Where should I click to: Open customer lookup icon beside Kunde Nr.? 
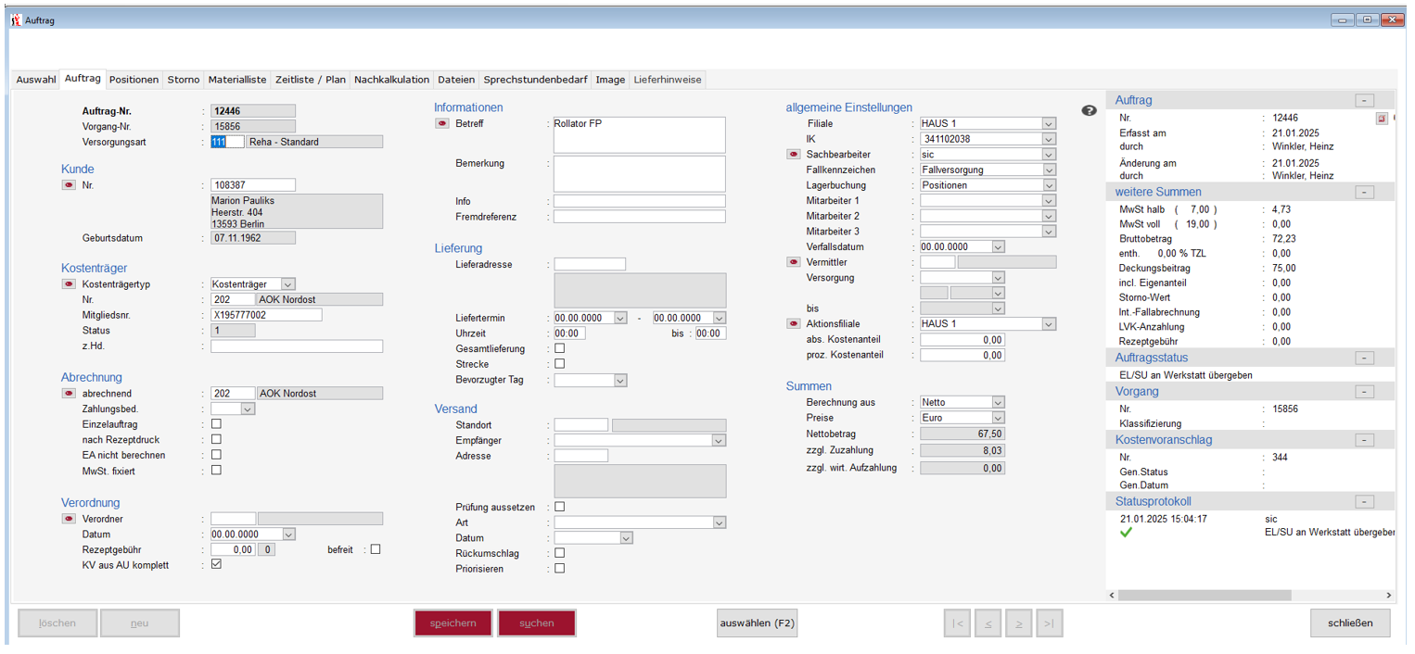pos(70,185)
